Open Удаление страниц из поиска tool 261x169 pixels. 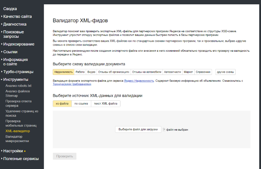22,113
